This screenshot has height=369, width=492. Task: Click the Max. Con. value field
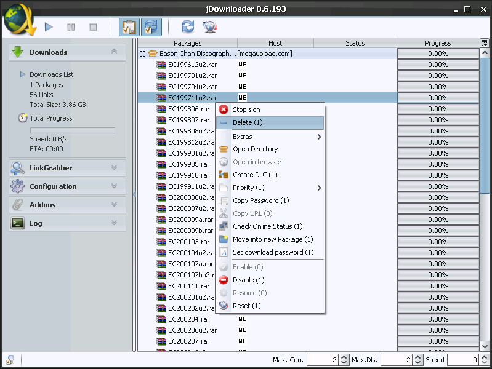[323, 360]
